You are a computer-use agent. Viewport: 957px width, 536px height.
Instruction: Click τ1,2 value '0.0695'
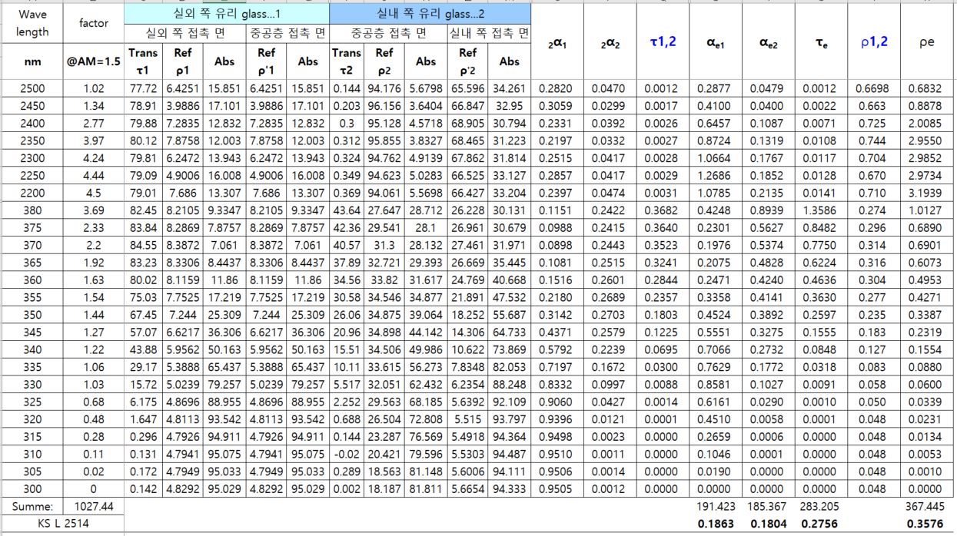(x=662, y=349)
